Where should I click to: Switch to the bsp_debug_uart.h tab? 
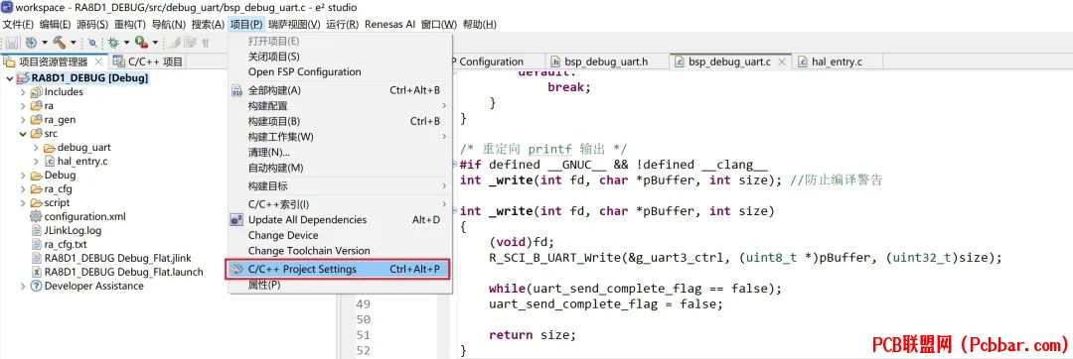(607, 61)
